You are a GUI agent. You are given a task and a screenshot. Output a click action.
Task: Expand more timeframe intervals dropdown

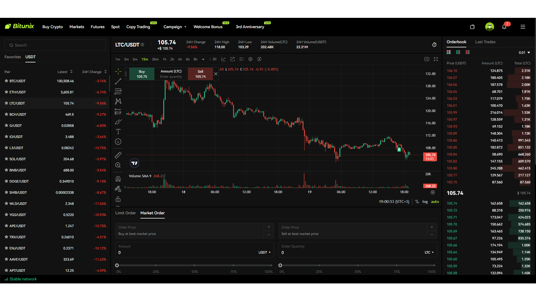[x=203, y=59]
